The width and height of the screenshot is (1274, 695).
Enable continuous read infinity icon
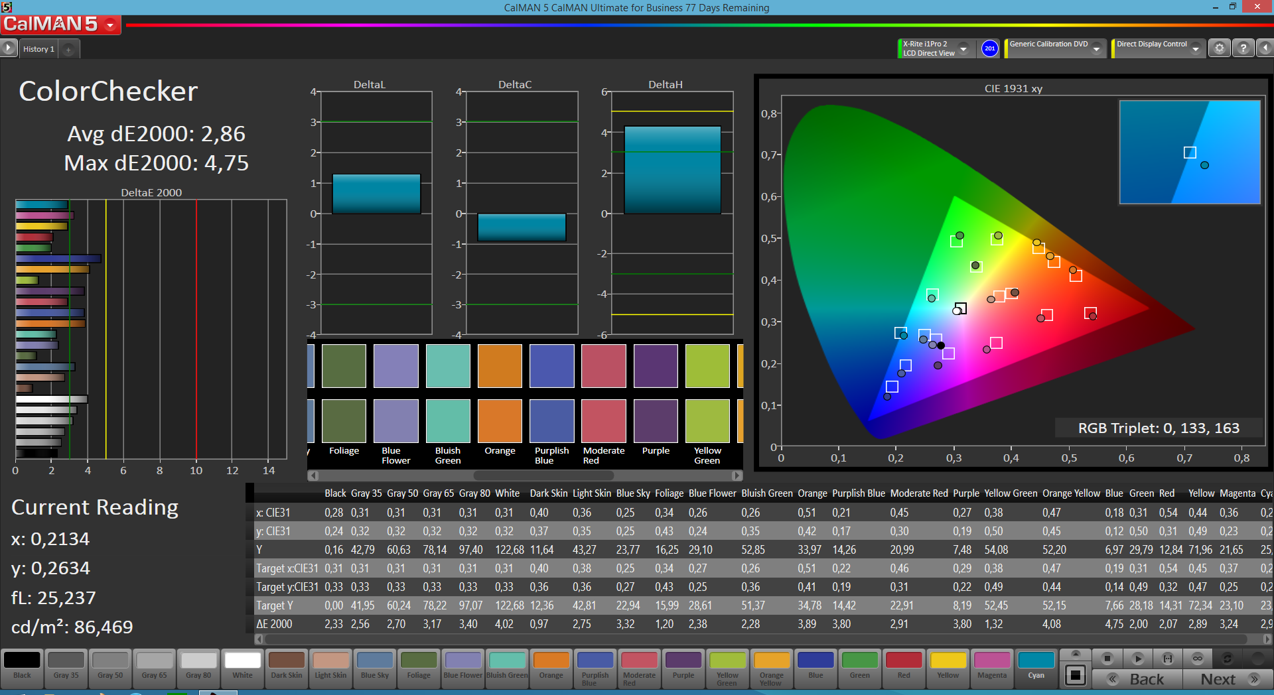coord(1197,659)
